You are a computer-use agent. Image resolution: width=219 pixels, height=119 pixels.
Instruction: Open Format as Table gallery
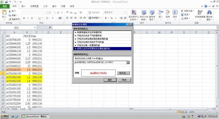click(x=144, y=15)
